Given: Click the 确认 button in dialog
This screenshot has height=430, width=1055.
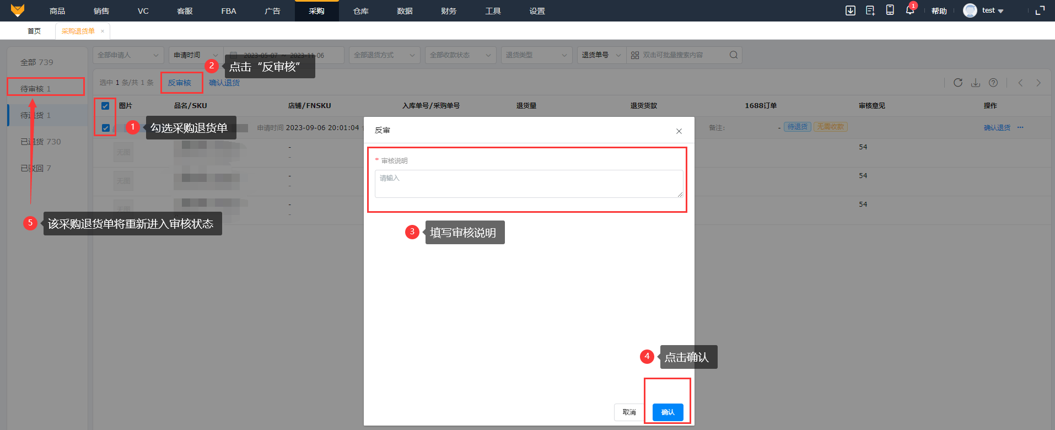Looking at the screenshot, I should pos(668,412).
